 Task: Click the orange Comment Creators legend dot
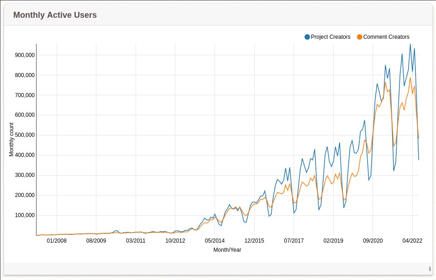point(360,37)
